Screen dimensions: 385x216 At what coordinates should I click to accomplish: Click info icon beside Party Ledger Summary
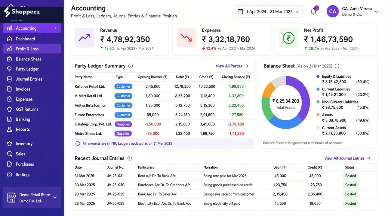tap(131, 66)
